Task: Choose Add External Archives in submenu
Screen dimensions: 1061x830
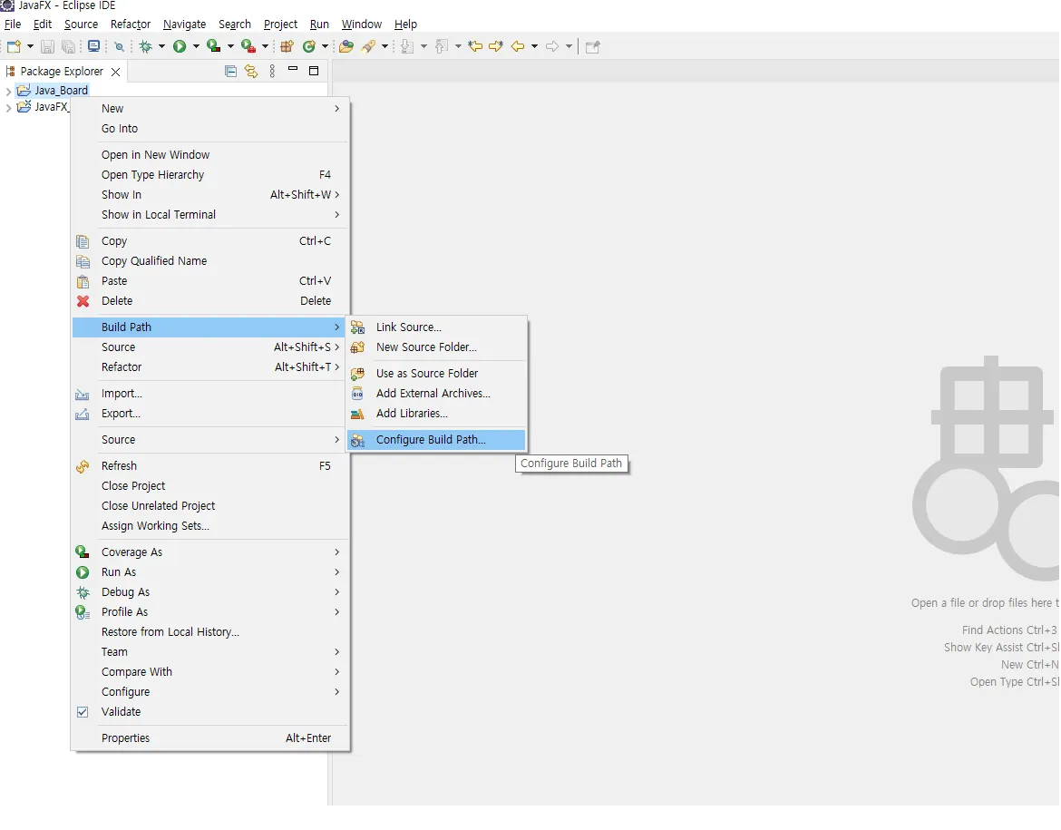Action: point(436,394)
